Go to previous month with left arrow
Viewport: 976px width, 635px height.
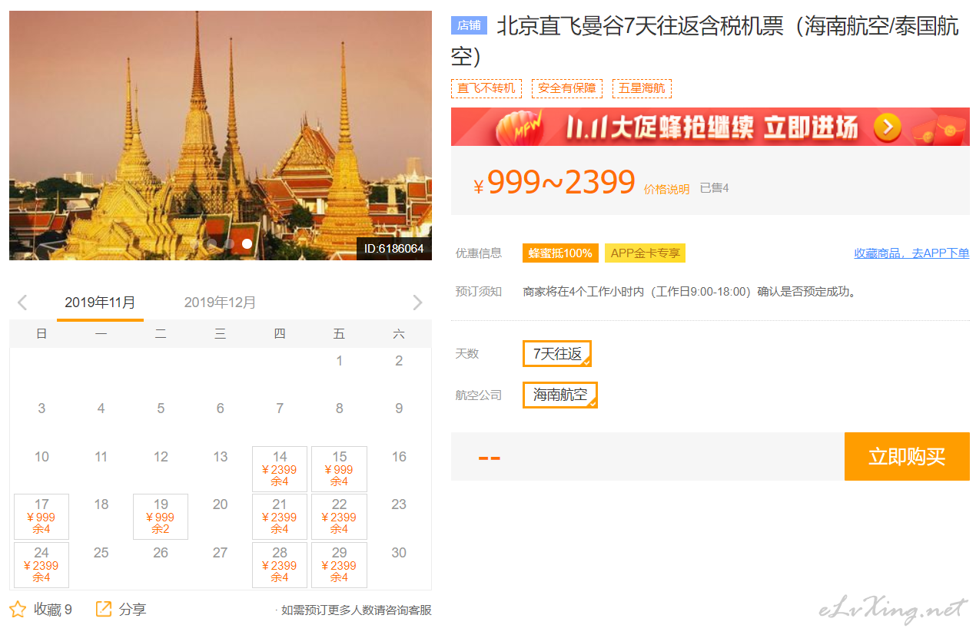[x=22, y=303]
